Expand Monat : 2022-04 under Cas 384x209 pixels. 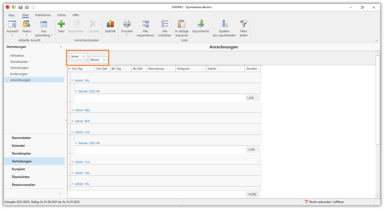(76, 143)
